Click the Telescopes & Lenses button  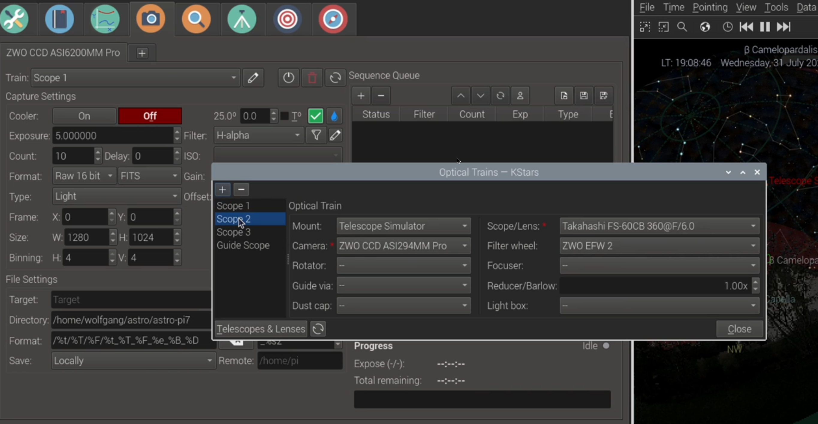261,329
